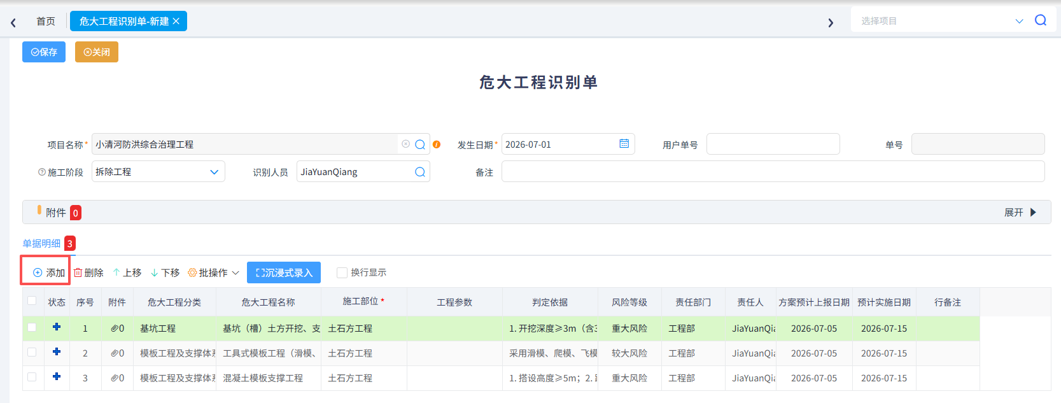Image resolution: width=1061 pixels, height=403 pixels.
Task: Click the blue plus icon in row 3
Action: tap(57, 376)
